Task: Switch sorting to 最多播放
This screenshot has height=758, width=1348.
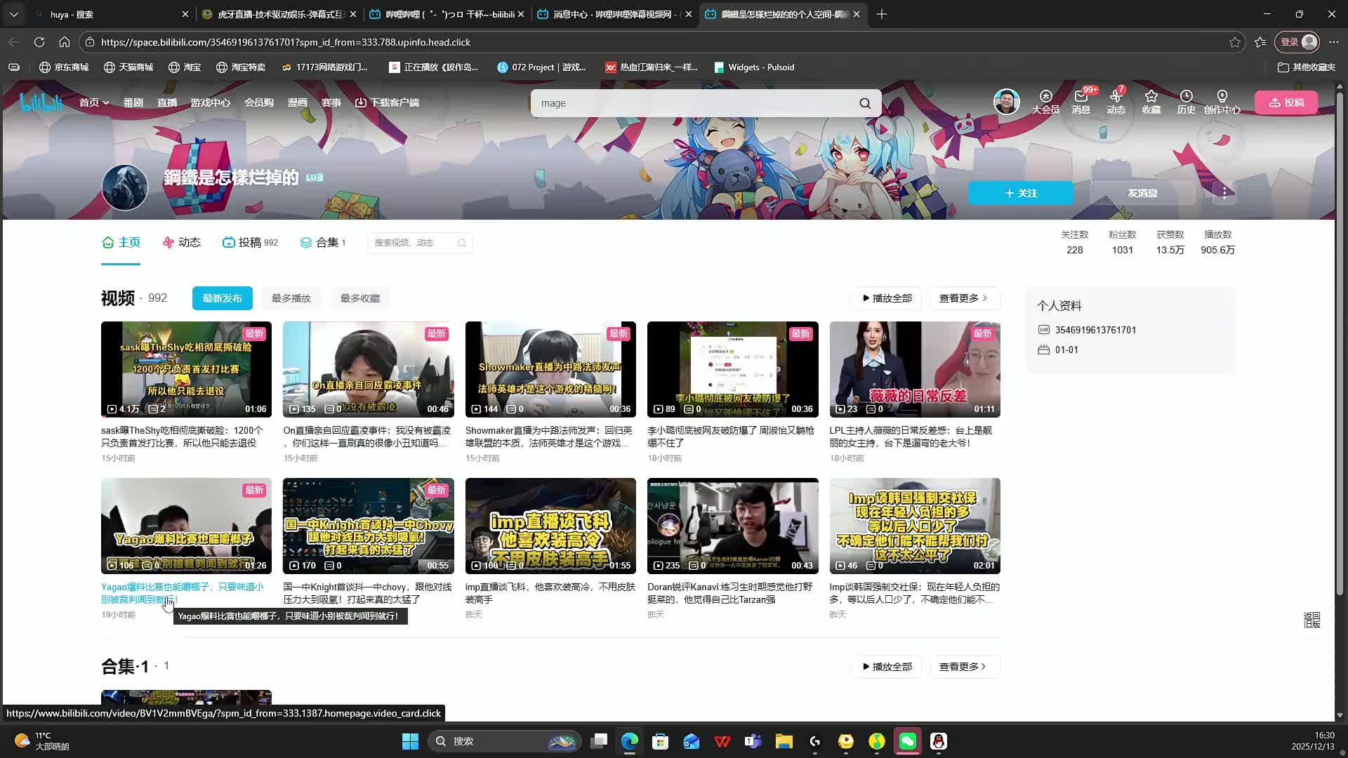Action: 291,298
